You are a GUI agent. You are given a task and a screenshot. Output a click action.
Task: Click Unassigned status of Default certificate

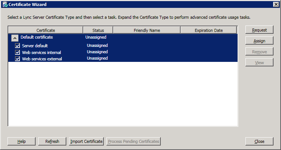(96, 37)
